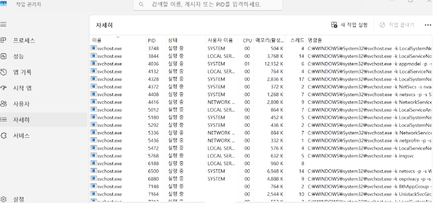Click the search magnifier icon
434x203 pixels.
click(x=141, y=5)
